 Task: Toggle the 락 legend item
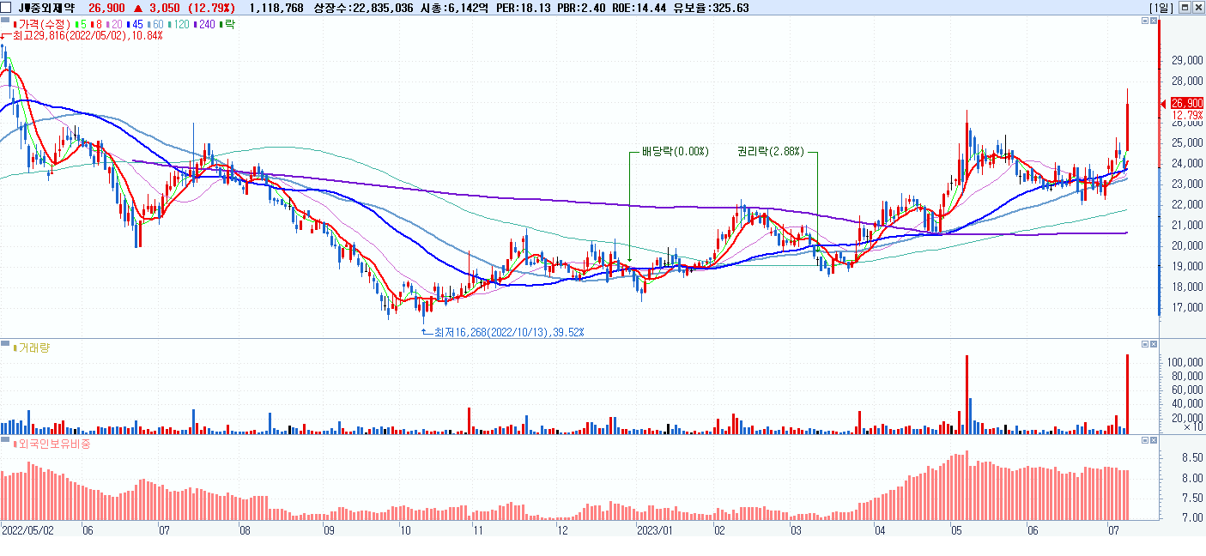(x=227, y=25)
